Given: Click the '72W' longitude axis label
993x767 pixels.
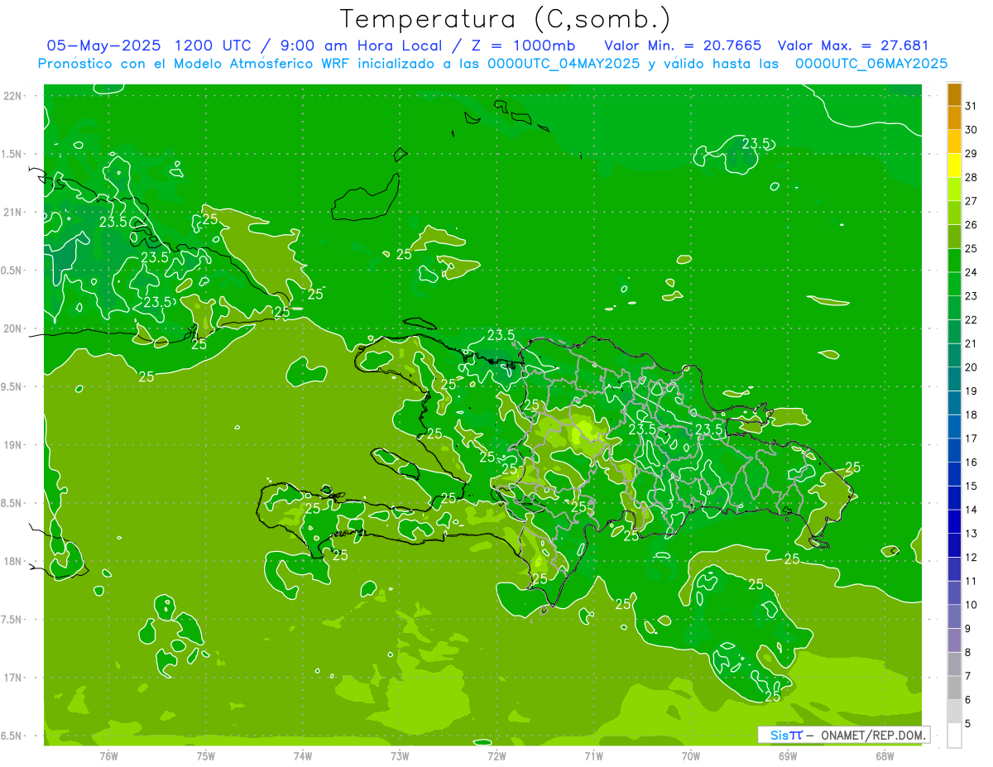Looking at the screenshot, I should 496,755.
